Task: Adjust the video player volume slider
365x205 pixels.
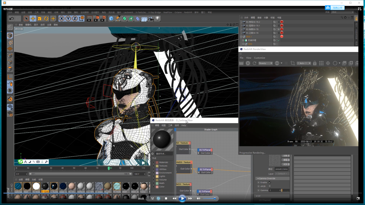Action: tap(209, 199)
